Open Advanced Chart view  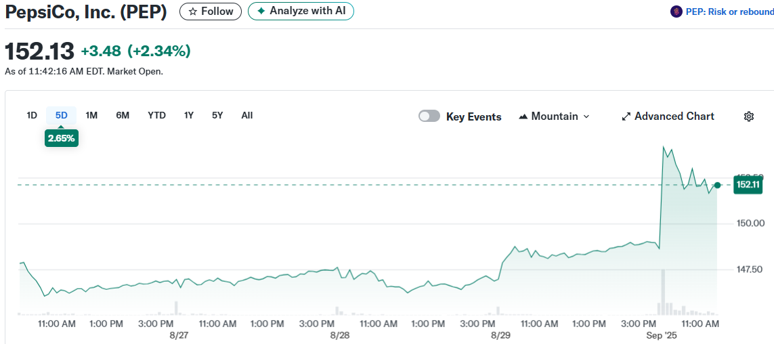click(x=668, y=116)
